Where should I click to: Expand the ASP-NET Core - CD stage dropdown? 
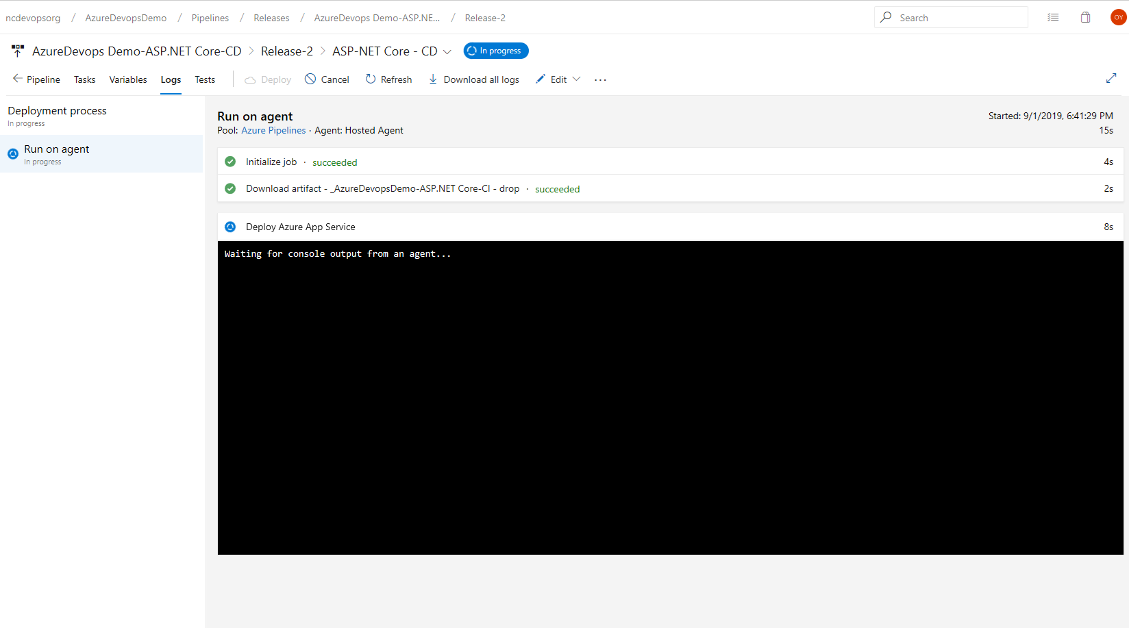pyautogui.click(x=447, y=52)
